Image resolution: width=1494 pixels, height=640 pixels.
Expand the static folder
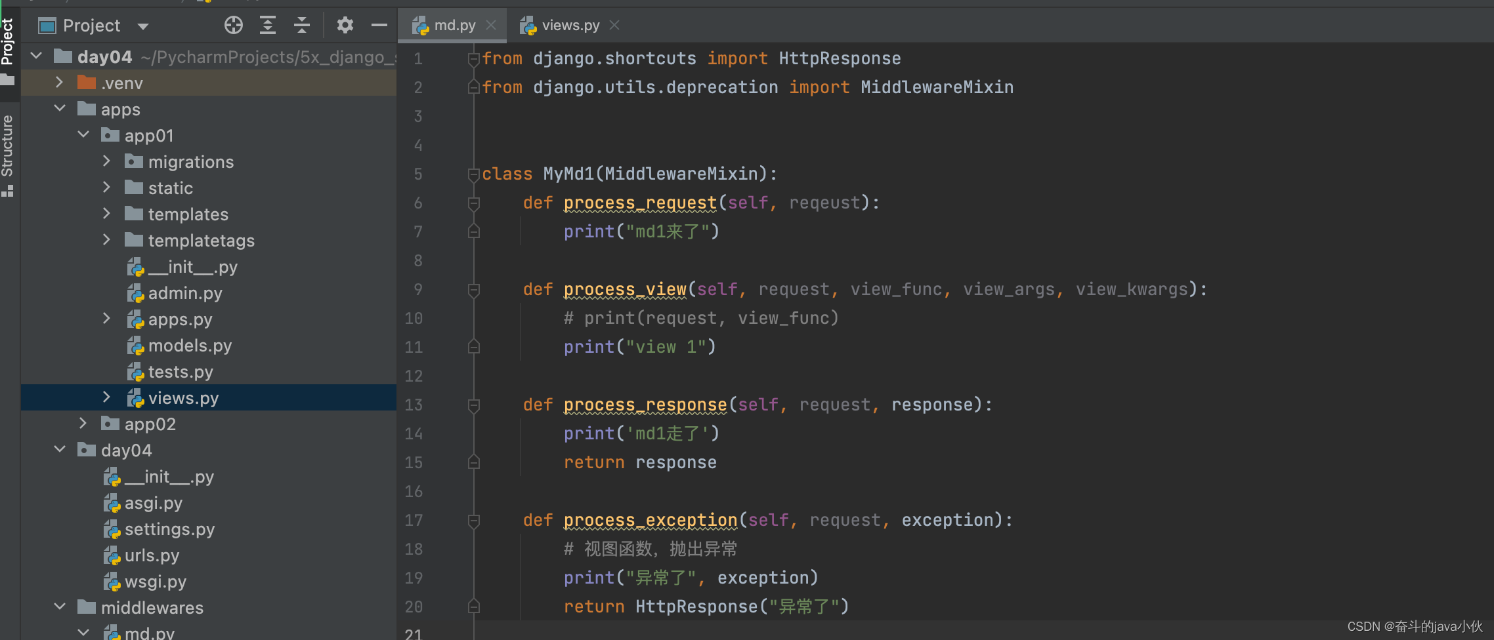pyautogui.click(x=107, y=188)
